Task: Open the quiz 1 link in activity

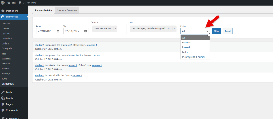Action: [69, 45]
